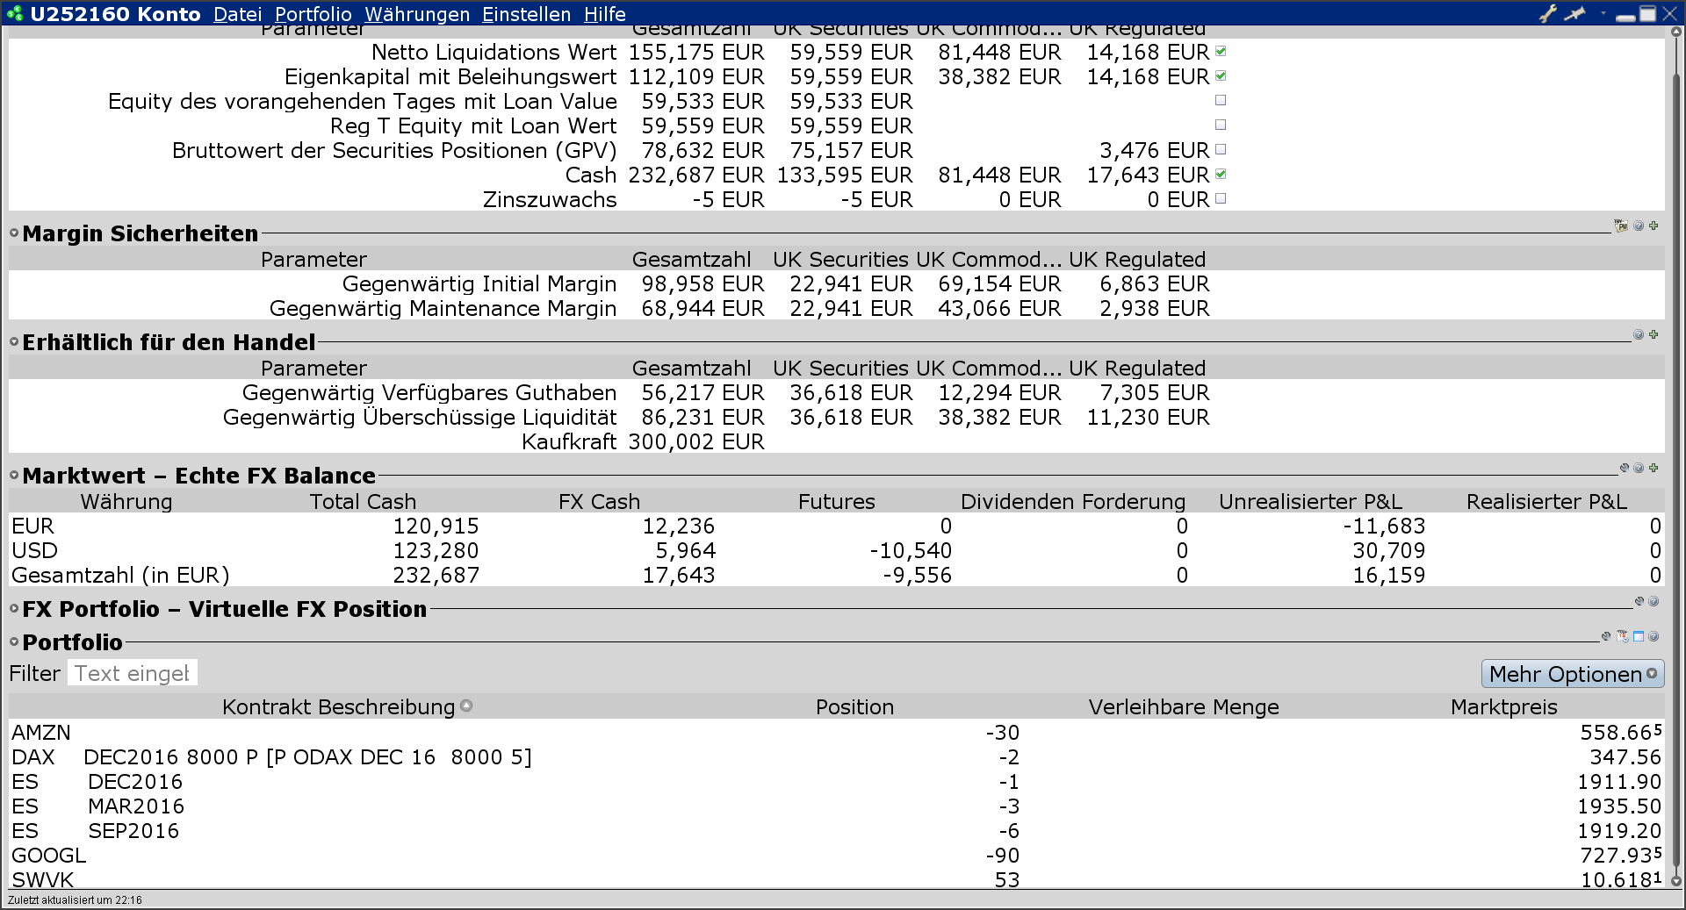
Task: Click the Gesamtzahl (in EUR) row label
Action: pos(120,576)
